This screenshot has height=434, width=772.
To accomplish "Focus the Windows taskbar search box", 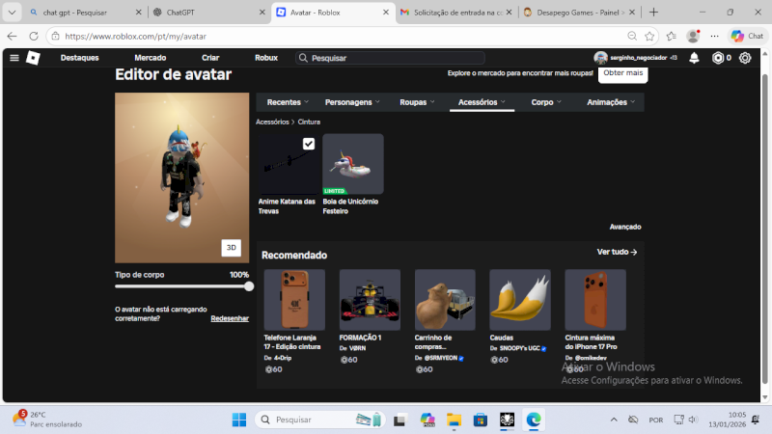I will [319, 420].
